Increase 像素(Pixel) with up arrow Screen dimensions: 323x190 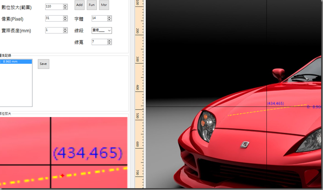tap(65, 17)
